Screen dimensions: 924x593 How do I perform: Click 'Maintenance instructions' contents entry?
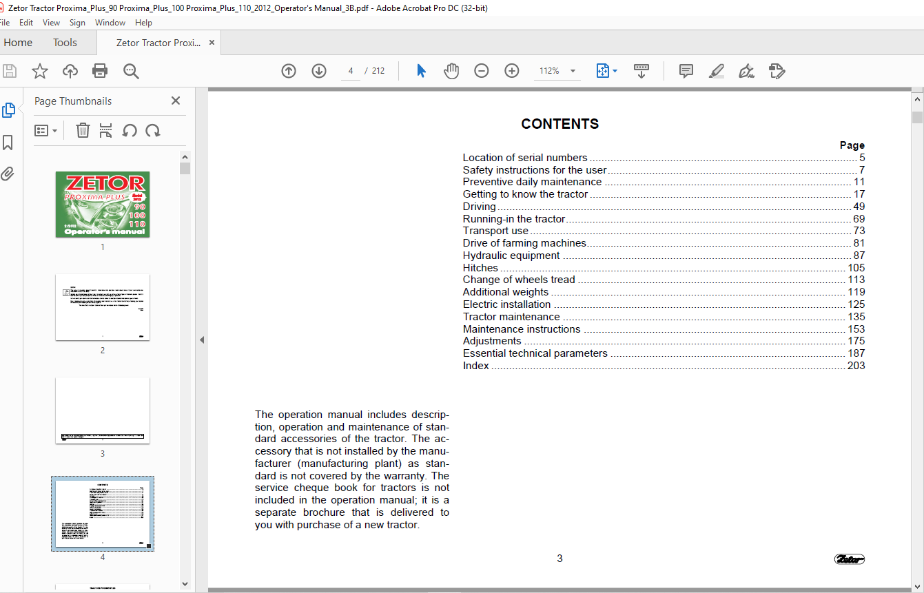pos(664,329)
